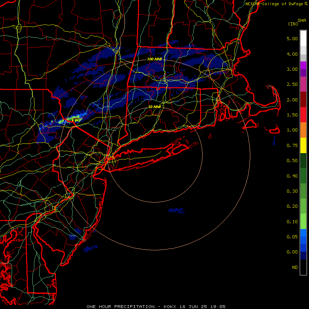The image size is (309, 309).
Task: Select the white swatch atop the legend
Action: [303, 38]
